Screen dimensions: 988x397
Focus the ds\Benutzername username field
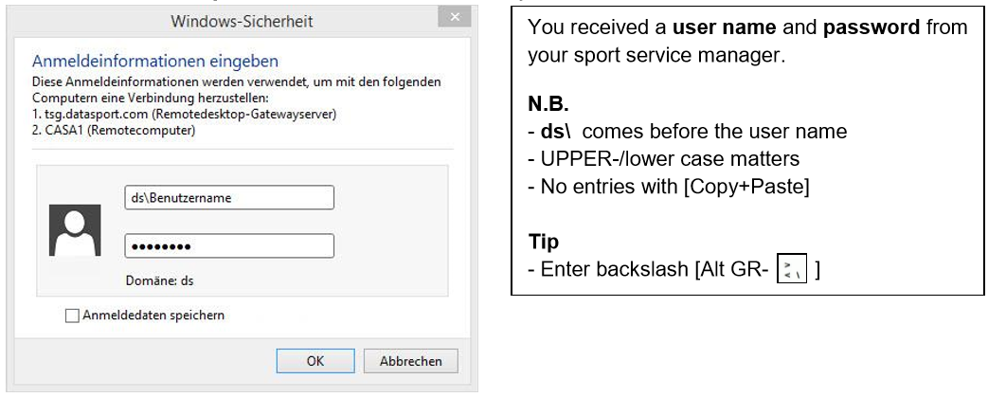click(x=229, y=198)
